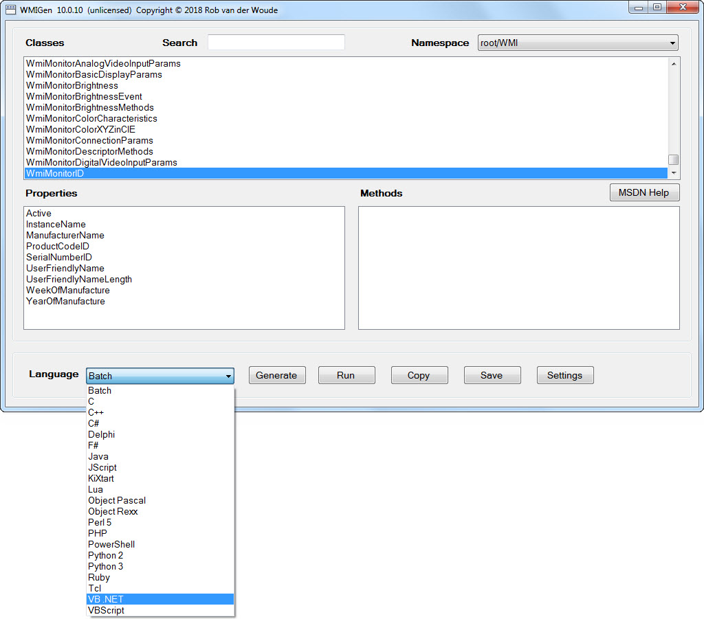The height and width of the screenshot is (619, 704).
Task: Open MSDN Help
Action: click(643, 192)
